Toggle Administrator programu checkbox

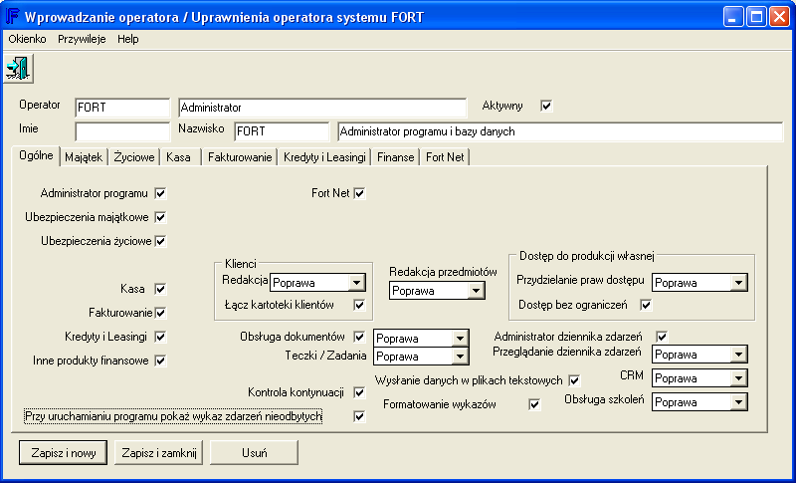coord(160,193)
